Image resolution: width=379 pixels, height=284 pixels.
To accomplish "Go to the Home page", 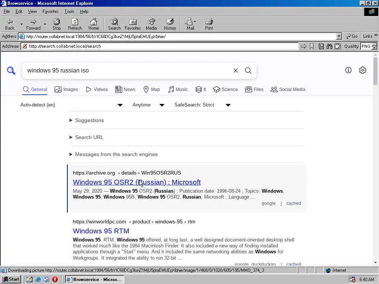I will 94,24.
